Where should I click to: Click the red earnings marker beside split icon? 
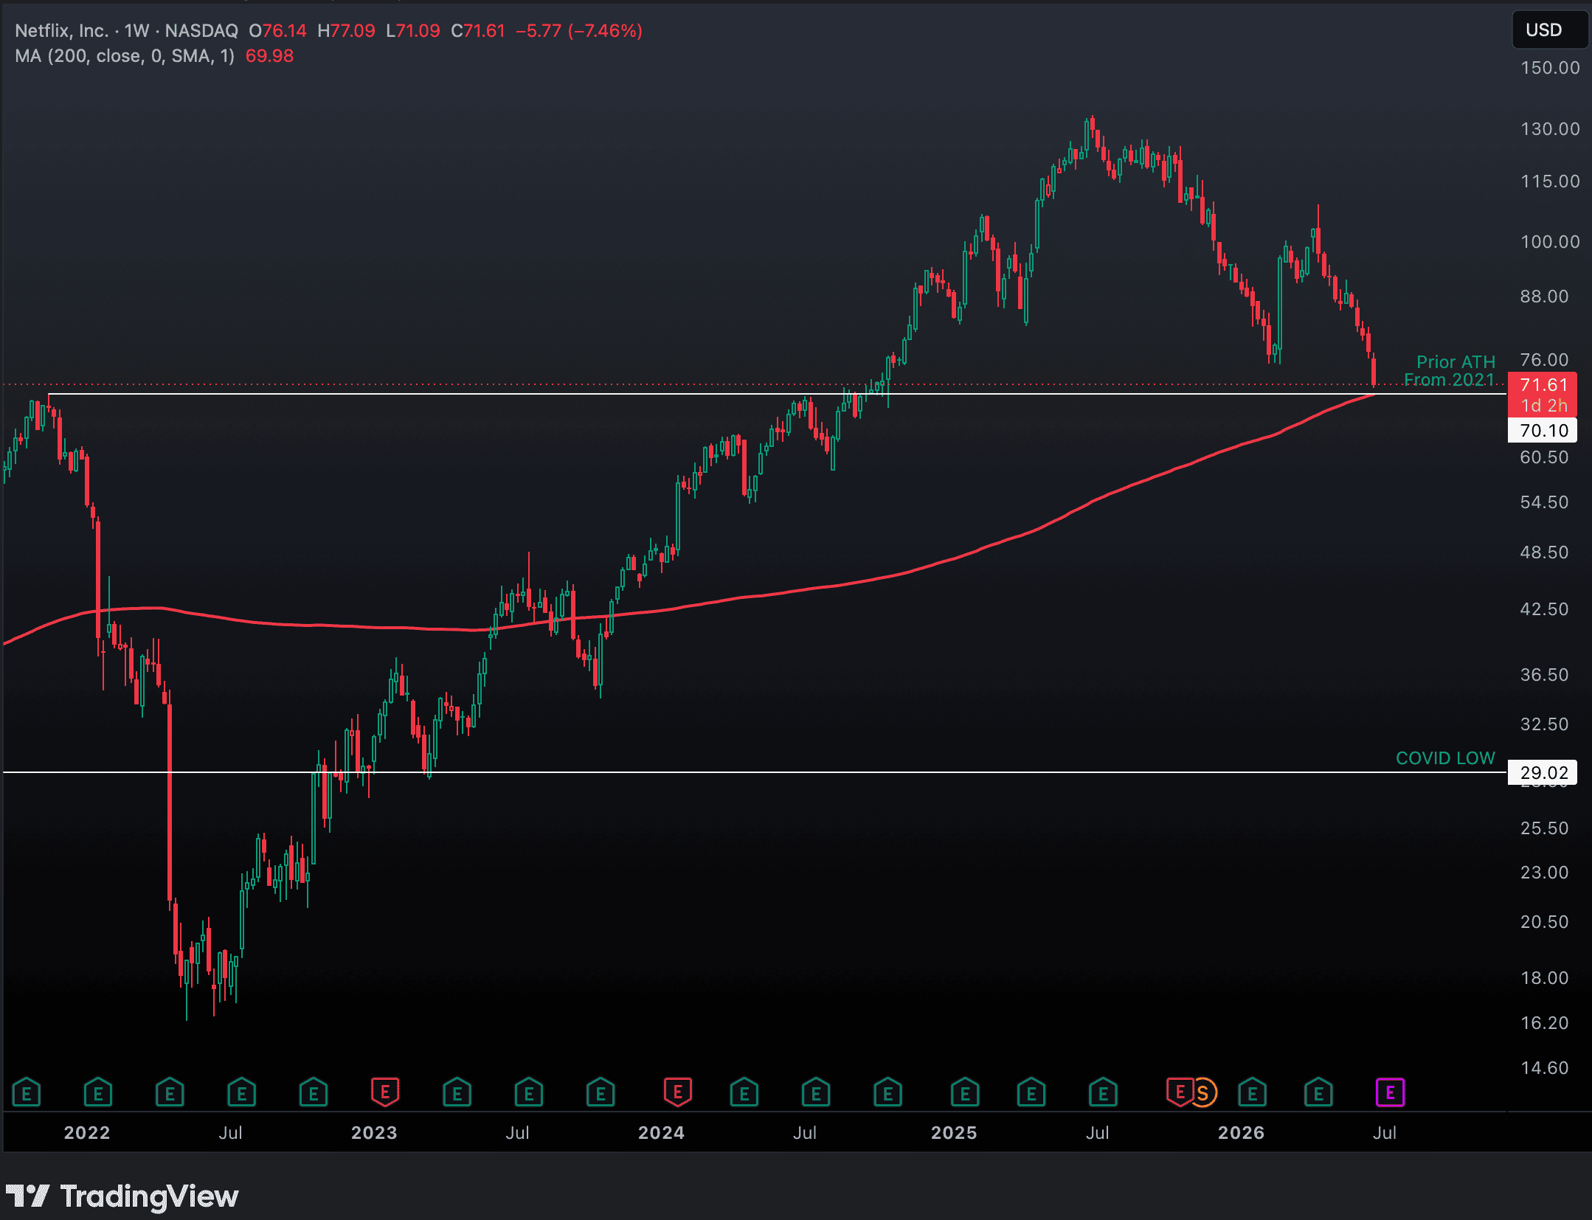[1180, 1092]
